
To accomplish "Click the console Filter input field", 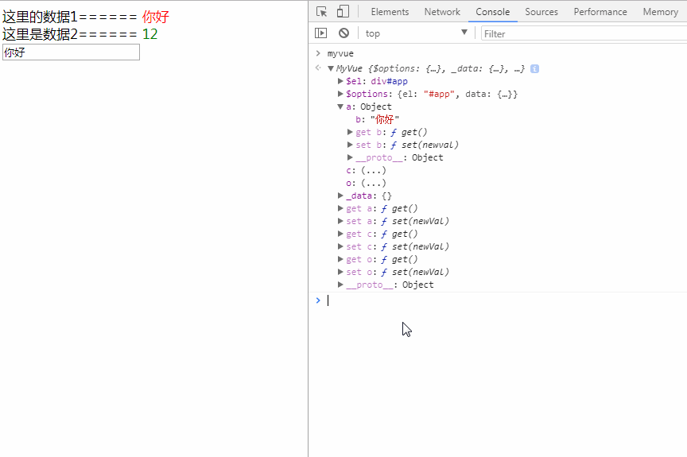I will coord(584,33).
